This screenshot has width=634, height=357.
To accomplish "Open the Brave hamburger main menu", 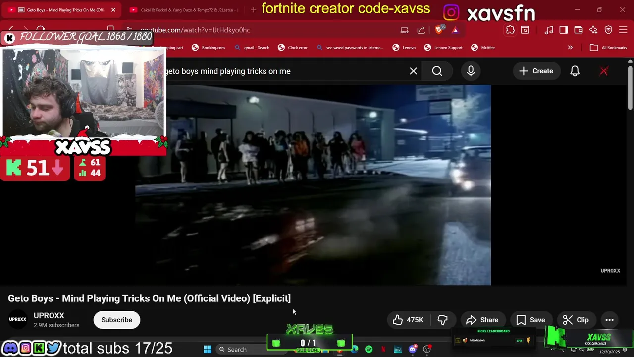I will tap(624, 30).
